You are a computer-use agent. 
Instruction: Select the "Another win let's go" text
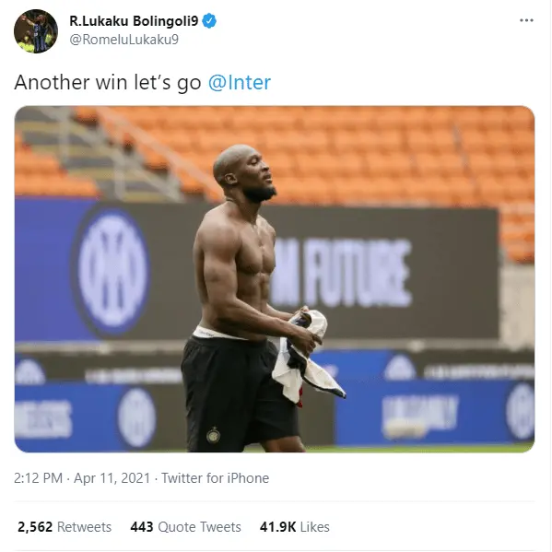(x=108, y=83)
